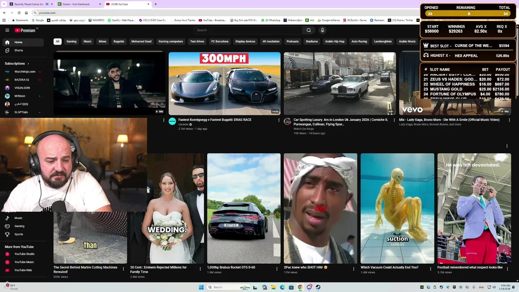The image size is (519, 292).
Task: Open a new browser tab
Action: [156, 4]
